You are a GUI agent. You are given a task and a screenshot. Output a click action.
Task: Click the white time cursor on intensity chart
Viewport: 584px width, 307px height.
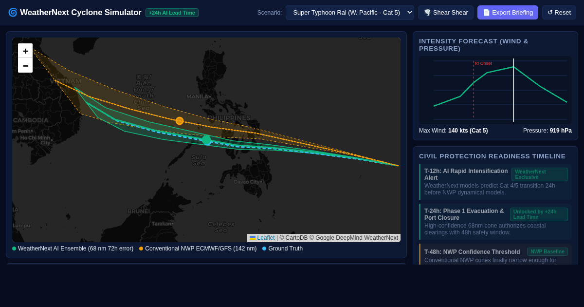coord(513,90)
